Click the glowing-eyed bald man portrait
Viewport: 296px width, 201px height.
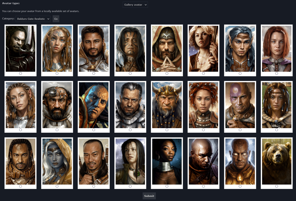coord(240,162)
